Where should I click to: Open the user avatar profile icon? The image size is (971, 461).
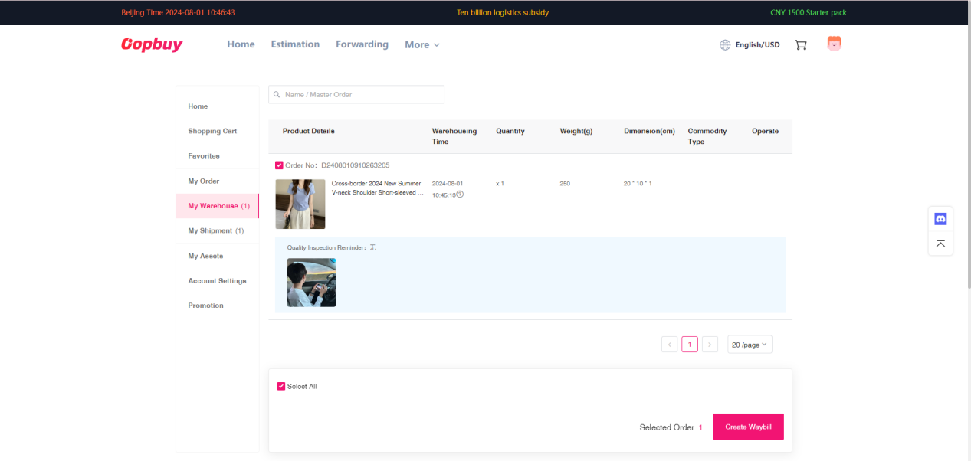click(x=835, y=44)
